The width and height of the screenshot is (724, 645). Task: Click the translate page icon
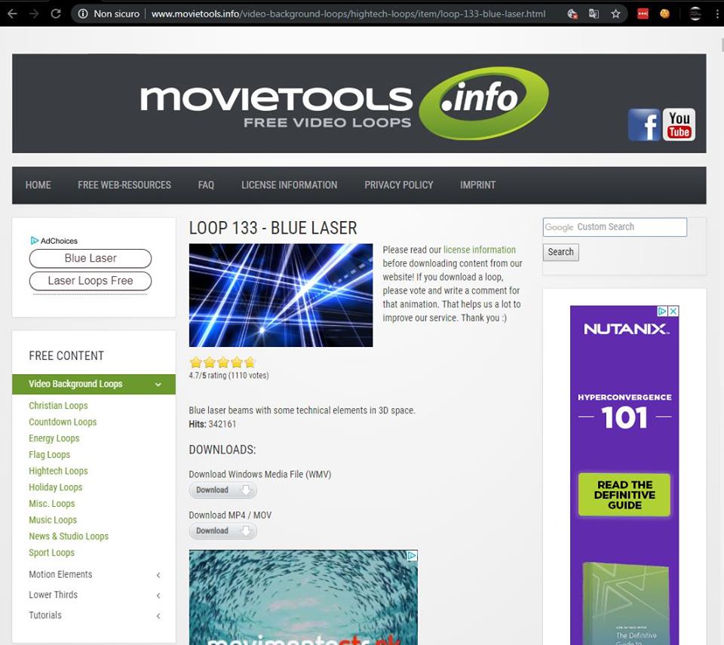tap(594, 14)
